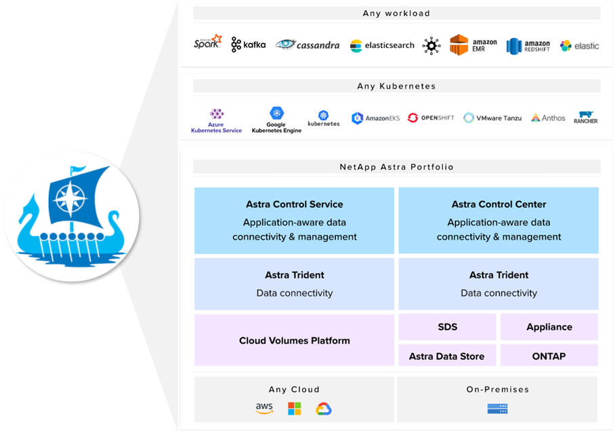The image size is (615, 433).
Task: Click the Amazon Redshift blue icon
Action: click(x=514, y=46)
